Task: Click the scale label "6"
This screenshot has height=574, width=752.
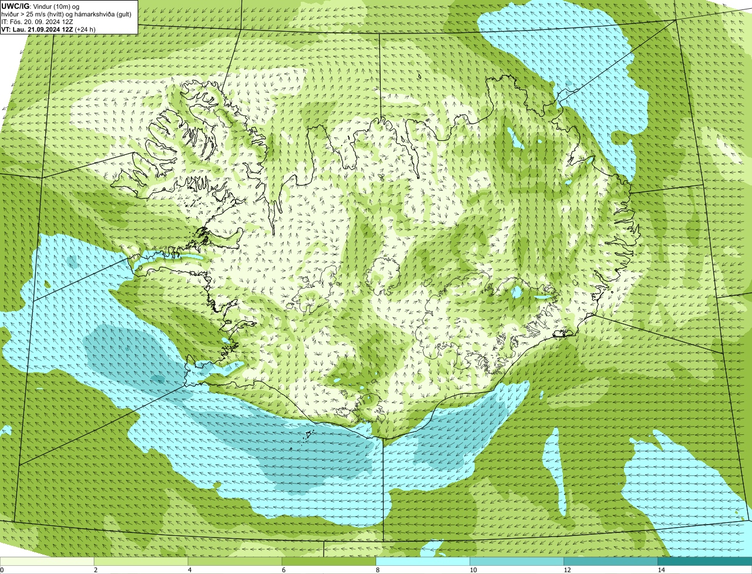Action: point(283,570)
